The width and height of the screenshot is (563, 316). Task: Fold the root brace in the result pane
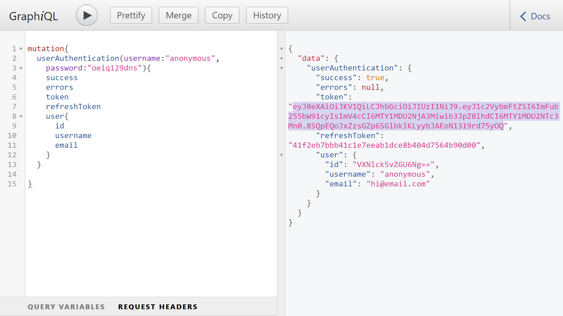coord(281,49)
